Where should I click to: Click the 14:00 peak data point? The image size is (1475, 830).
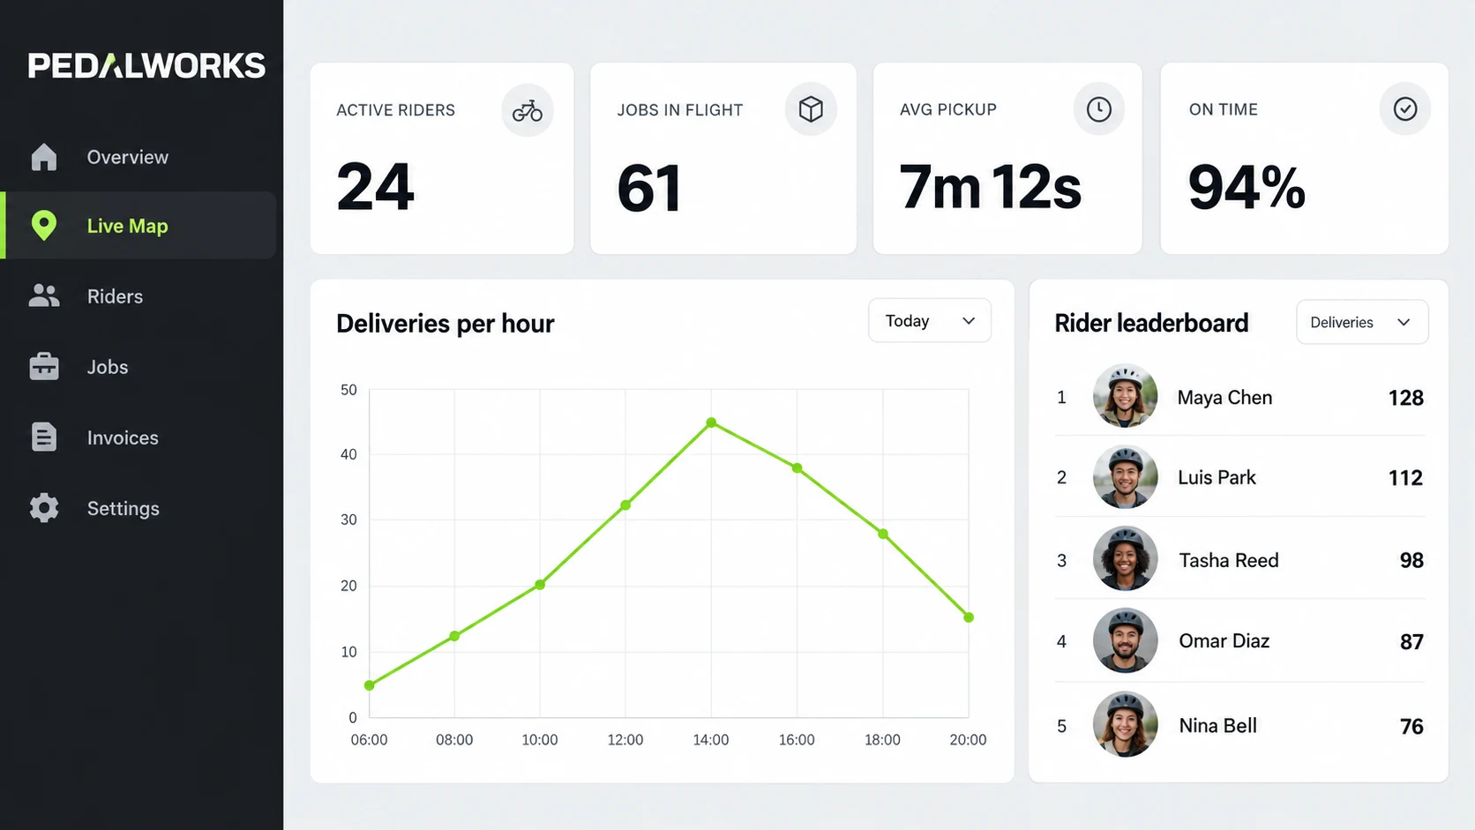coord(711,422)
